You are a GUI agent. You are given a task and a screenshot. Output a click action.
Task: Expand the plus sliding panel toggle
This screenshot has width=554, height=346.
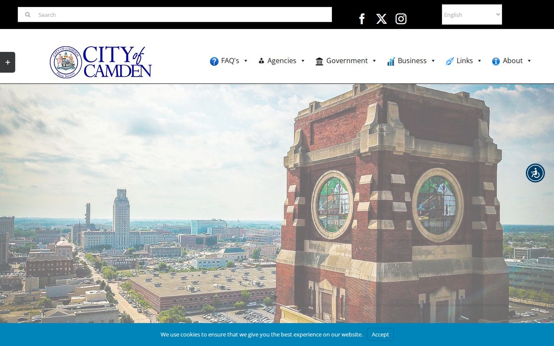(7, 62)
